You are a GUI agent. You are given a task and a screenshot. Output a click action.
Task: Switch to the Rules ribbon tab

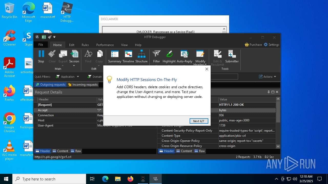(x=85, y=45)
